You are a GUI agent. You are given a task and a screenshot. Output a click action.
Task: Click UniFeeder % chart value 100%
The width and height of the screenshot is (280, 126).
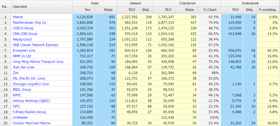pyautogui.click(x=214, y=118)
